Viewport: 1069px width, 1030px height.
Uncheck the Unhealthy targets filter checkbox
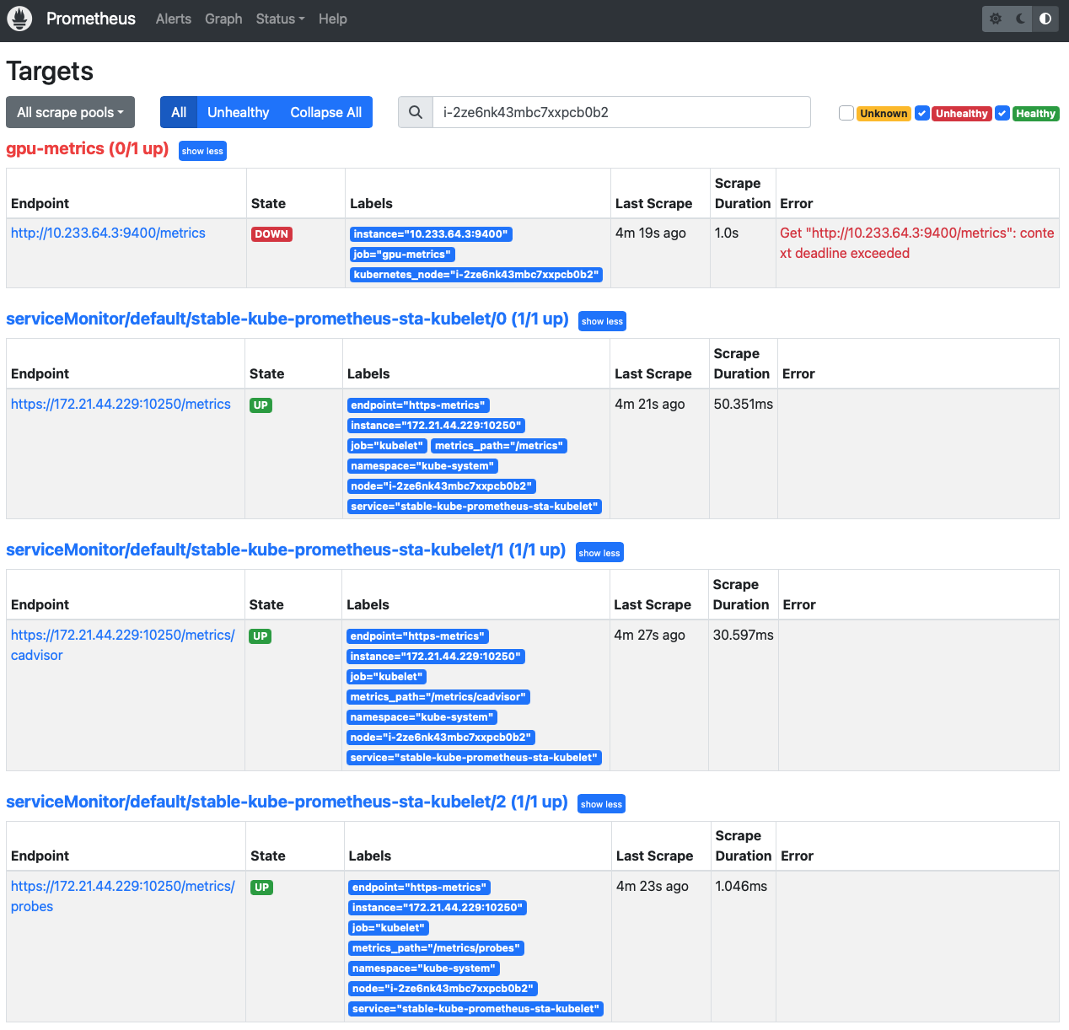pos(922,113)
